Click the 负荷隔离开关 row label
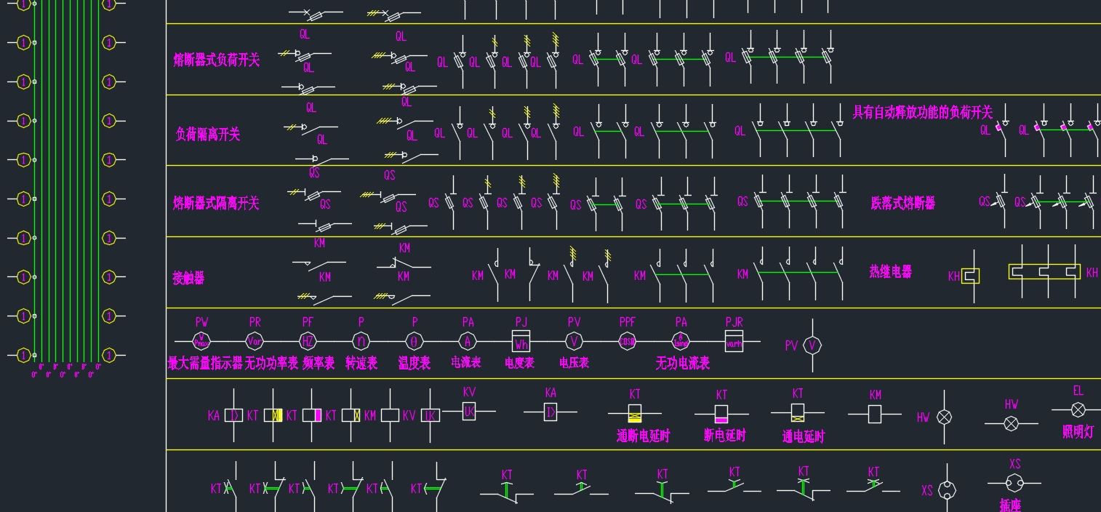Screen dimensions: 1101x512 [207, 135]
